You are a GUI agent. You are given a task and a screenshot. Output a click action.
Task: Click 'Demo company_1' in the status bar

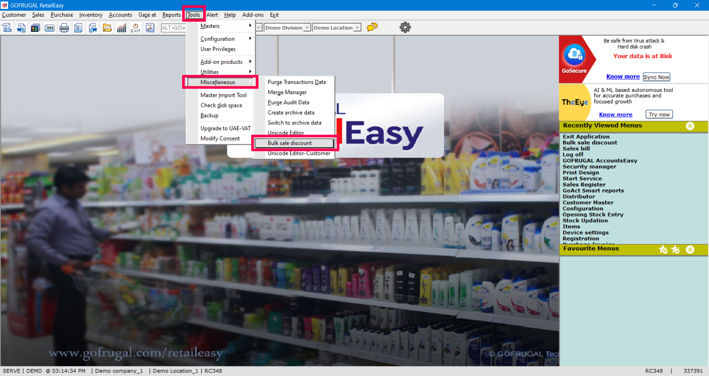(x=119, y=371)
